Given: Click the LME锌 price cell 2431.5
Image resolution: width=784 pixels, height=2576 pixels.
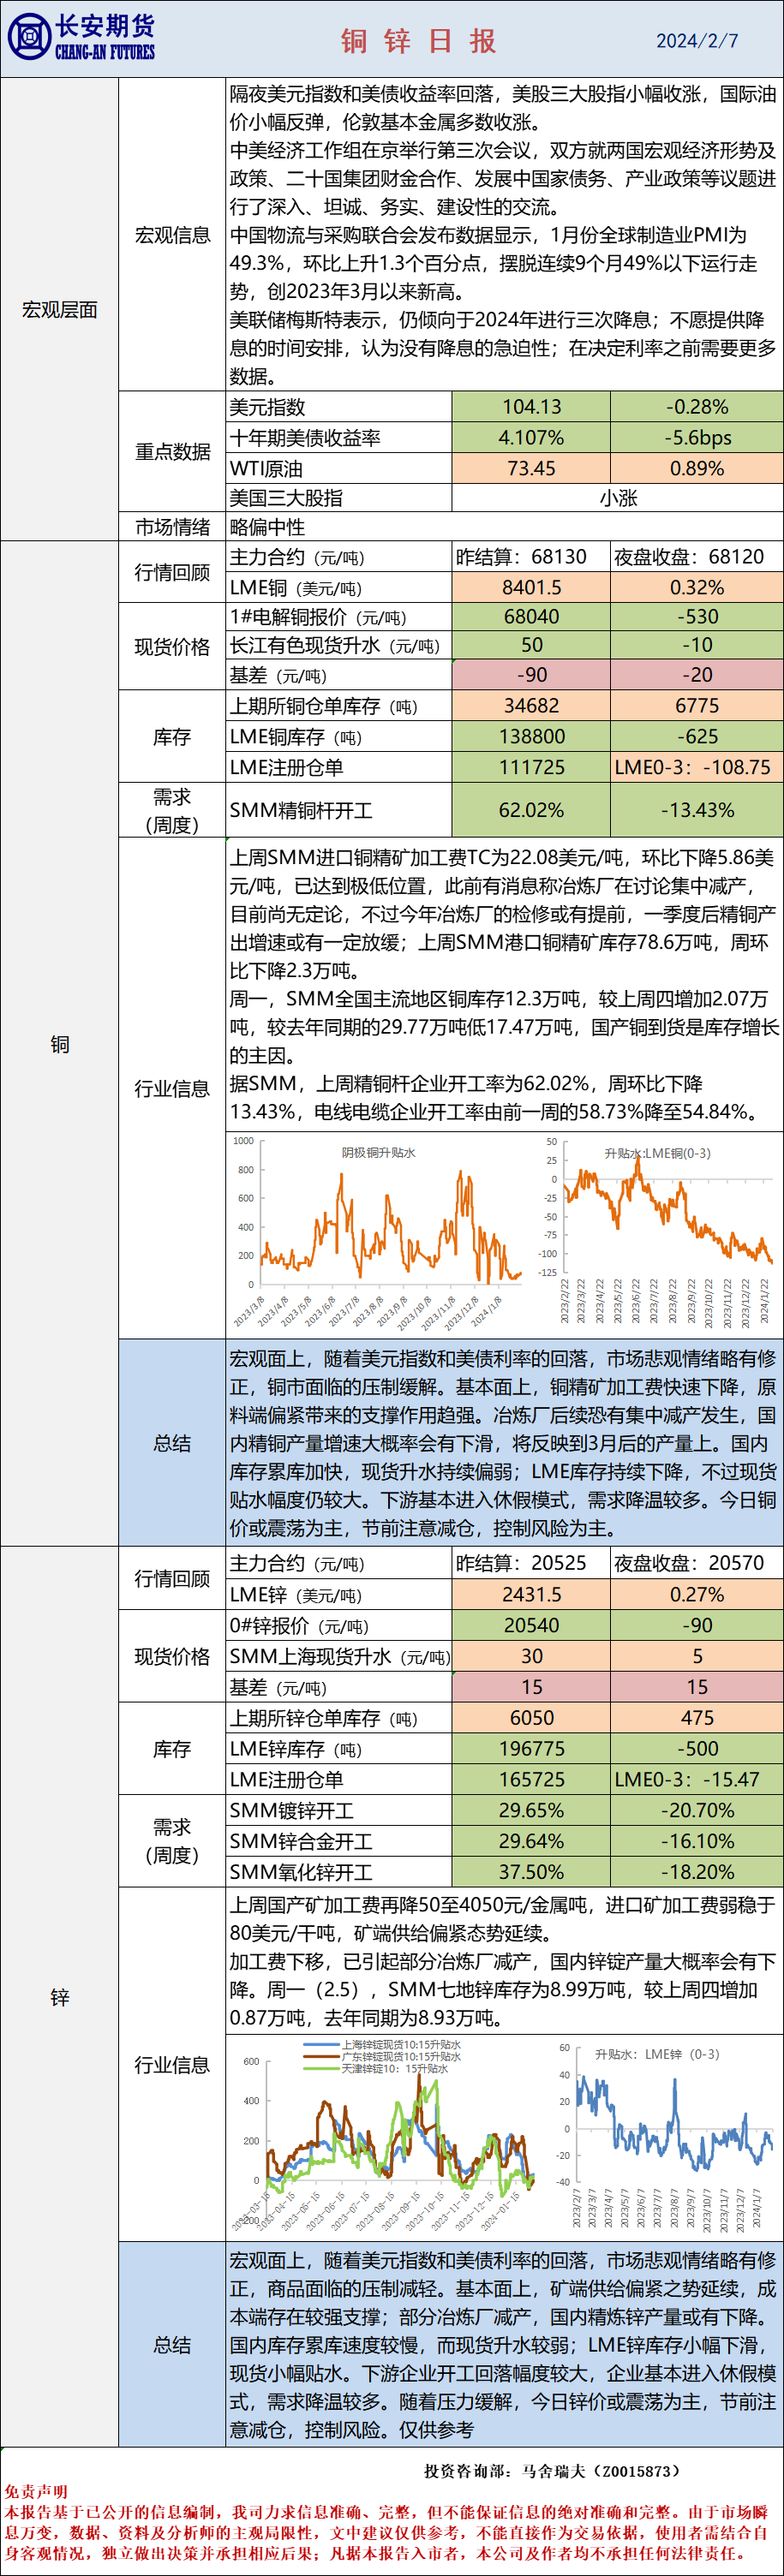Looking at the screenshot, I should click(x=531, y=1594).
